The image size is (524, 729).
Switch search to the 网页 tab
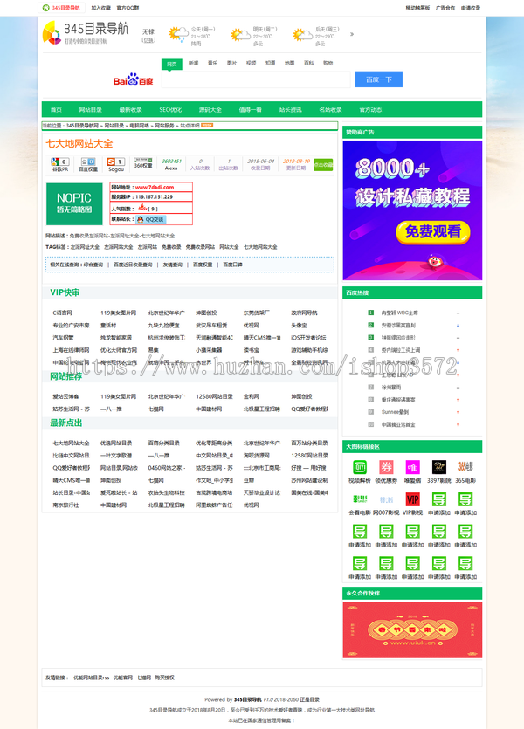click(x=171, y=64)
